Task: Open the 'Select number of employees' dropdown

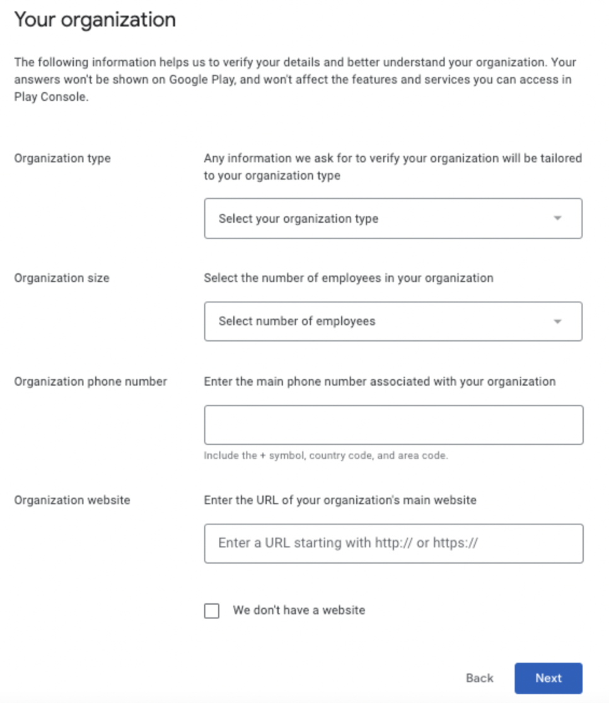Action: tap(393, 321)
